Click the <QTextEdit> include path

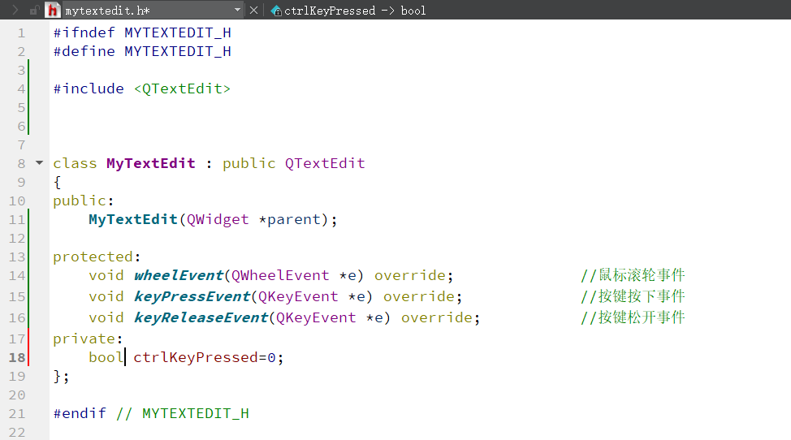[182, 88]
